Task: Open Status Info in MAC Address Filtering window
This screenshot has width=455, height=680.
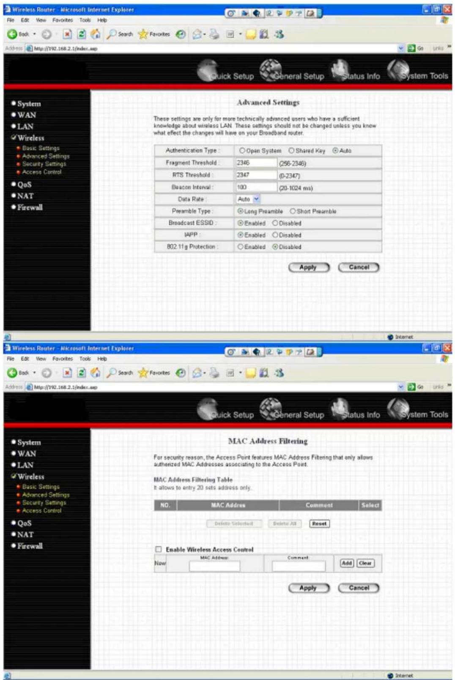Action: [x=356, y=410]
